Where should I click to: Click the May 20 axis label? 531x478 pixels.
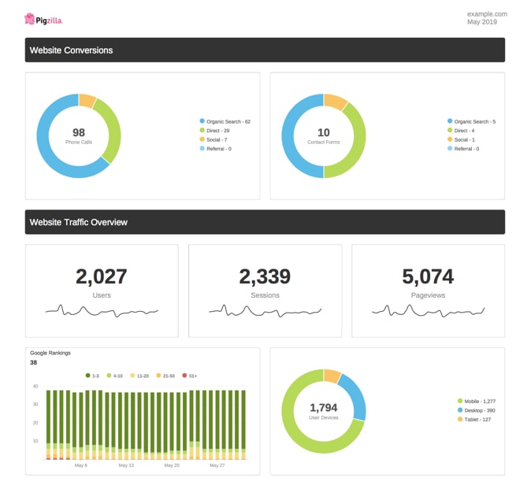coord(172,465)
